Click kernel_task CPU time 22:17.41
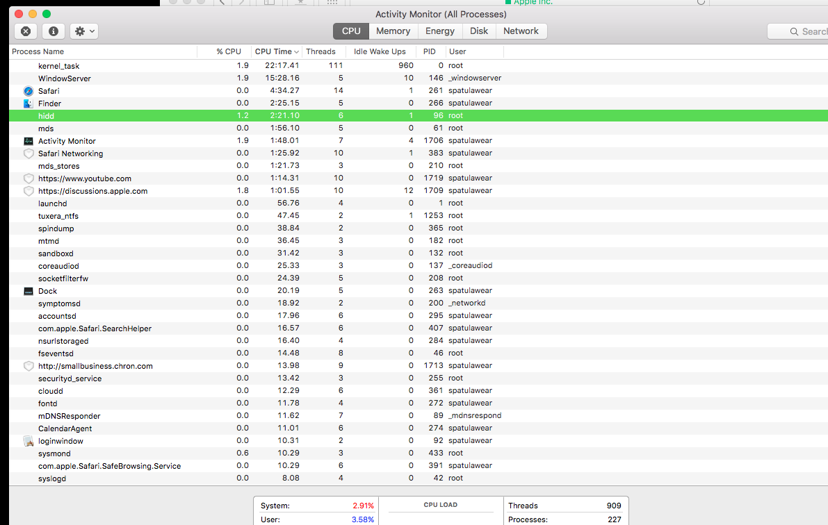This screenshot has width=828, height=525. pyautogui.click(x=282, y=65)
